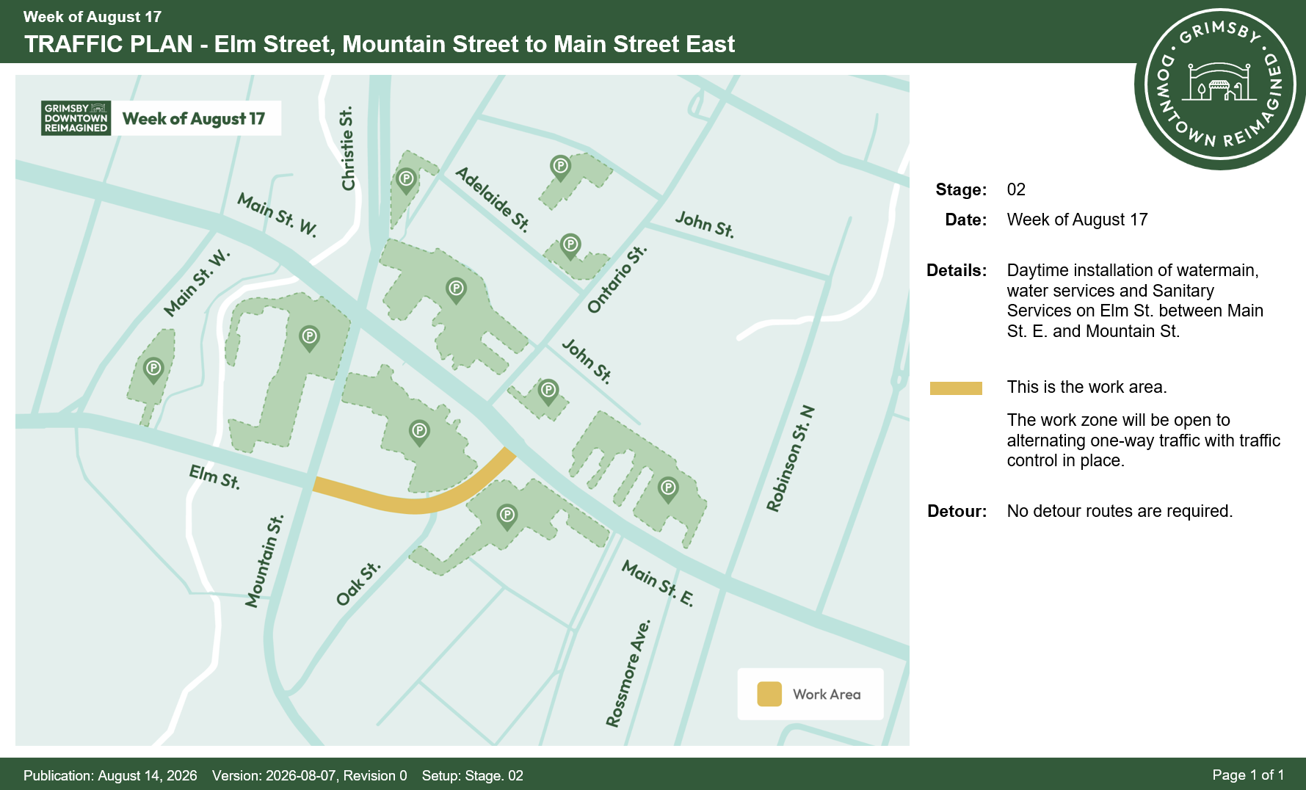The height and width of the screenshot is (790, 1306).
Task: Click the Rossmore Ave. street label
Action: (x=628, y=673)
